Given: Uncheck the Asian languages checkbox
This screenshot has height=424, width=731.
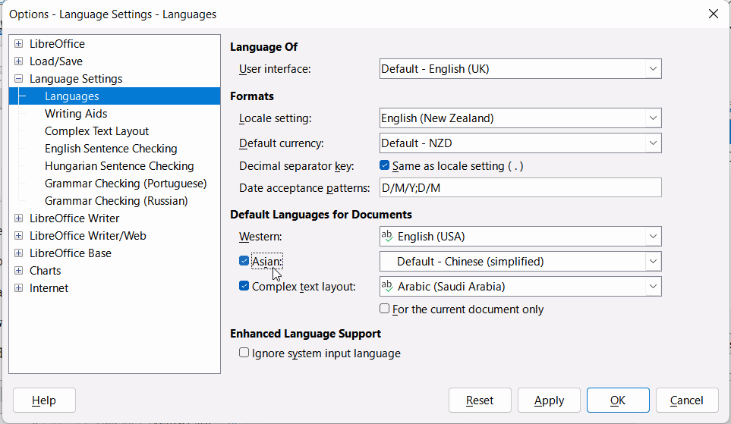Looking at the screenshot, I should pos(244,261).
